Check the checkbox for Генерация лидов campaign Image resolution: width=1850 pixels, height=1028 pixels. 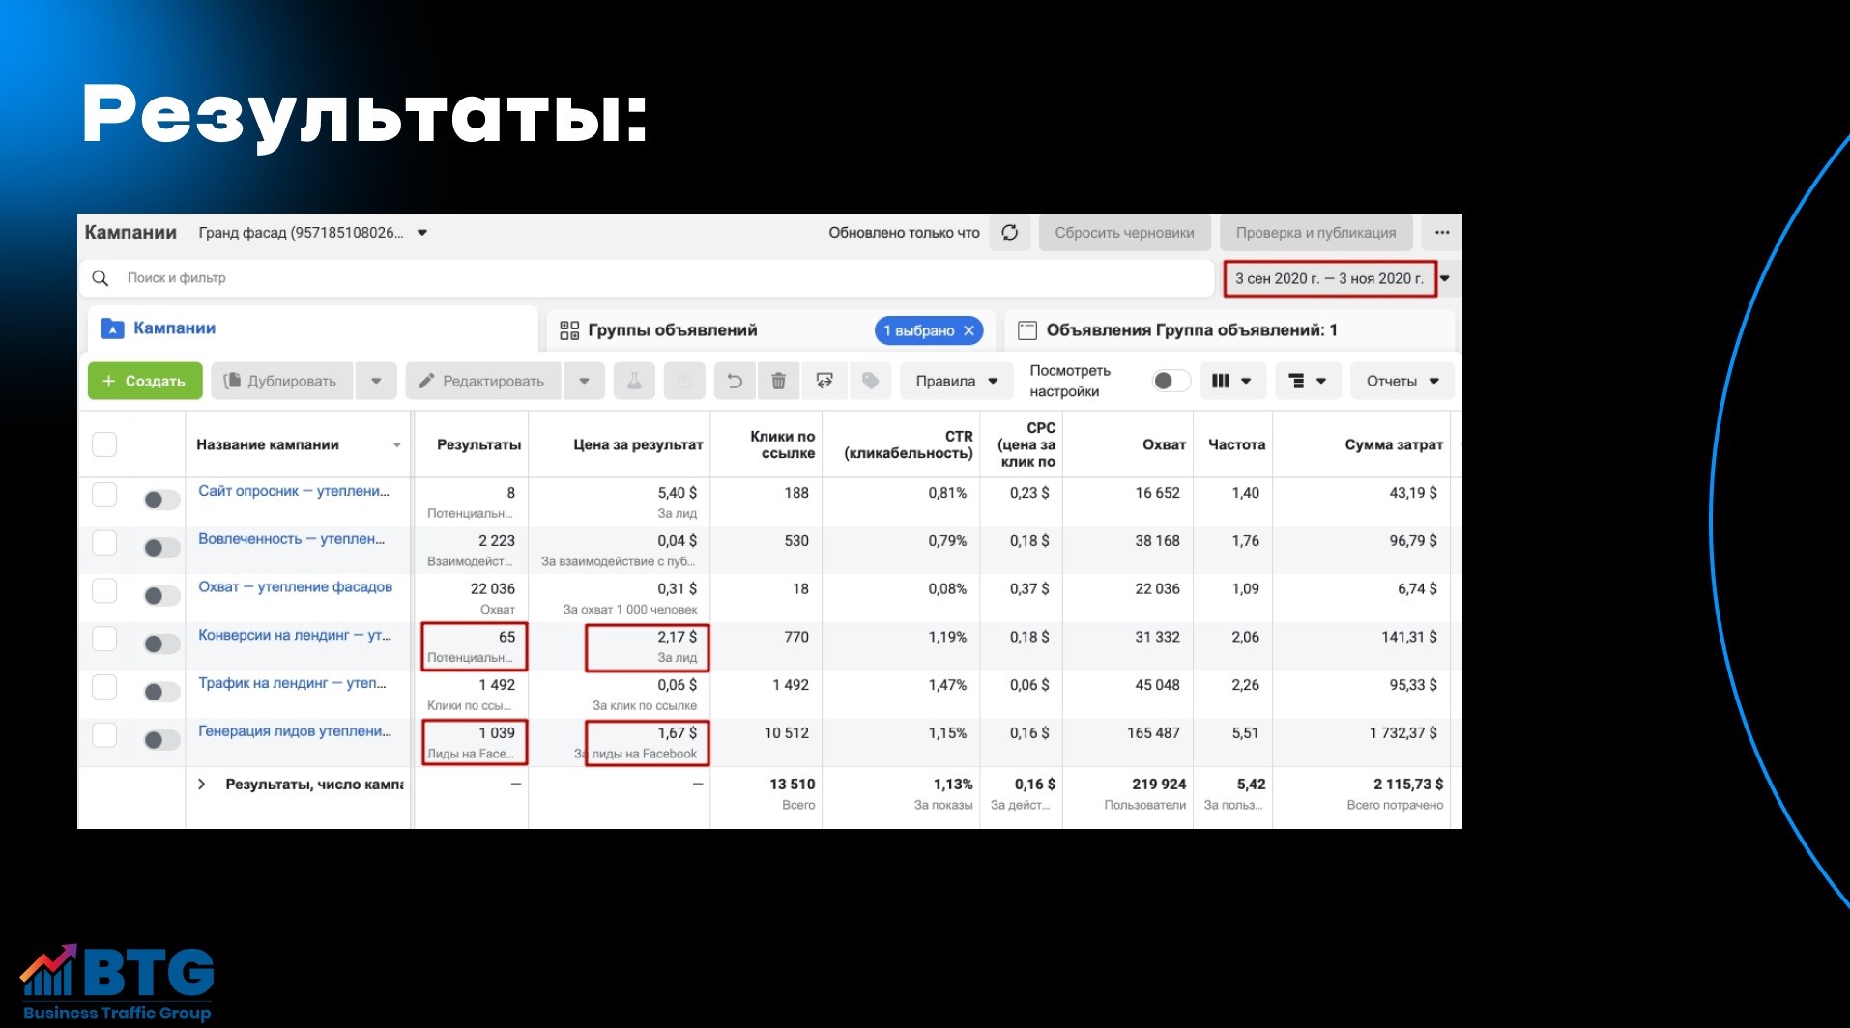[104, 733]
